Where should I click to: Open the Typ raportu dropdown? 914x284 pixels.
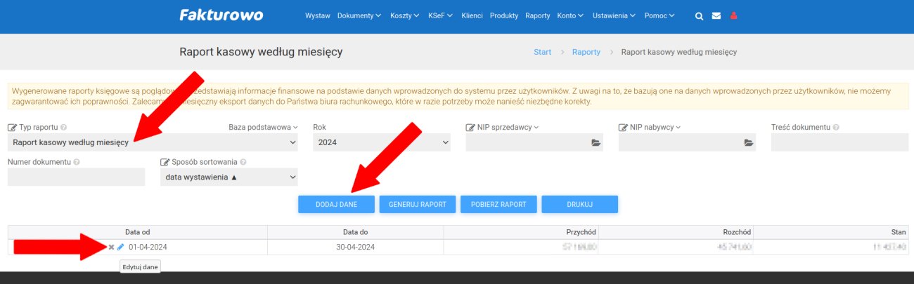pyautogui.click(x=153, y=142)
